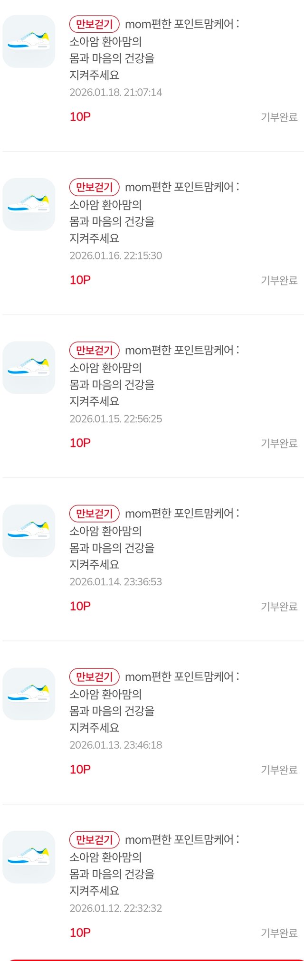The image size is (304, 961).
Task: Click the timestamp 2026.01.15. 22:56:25
Action: pyautogui.click(x=116, y=419)
